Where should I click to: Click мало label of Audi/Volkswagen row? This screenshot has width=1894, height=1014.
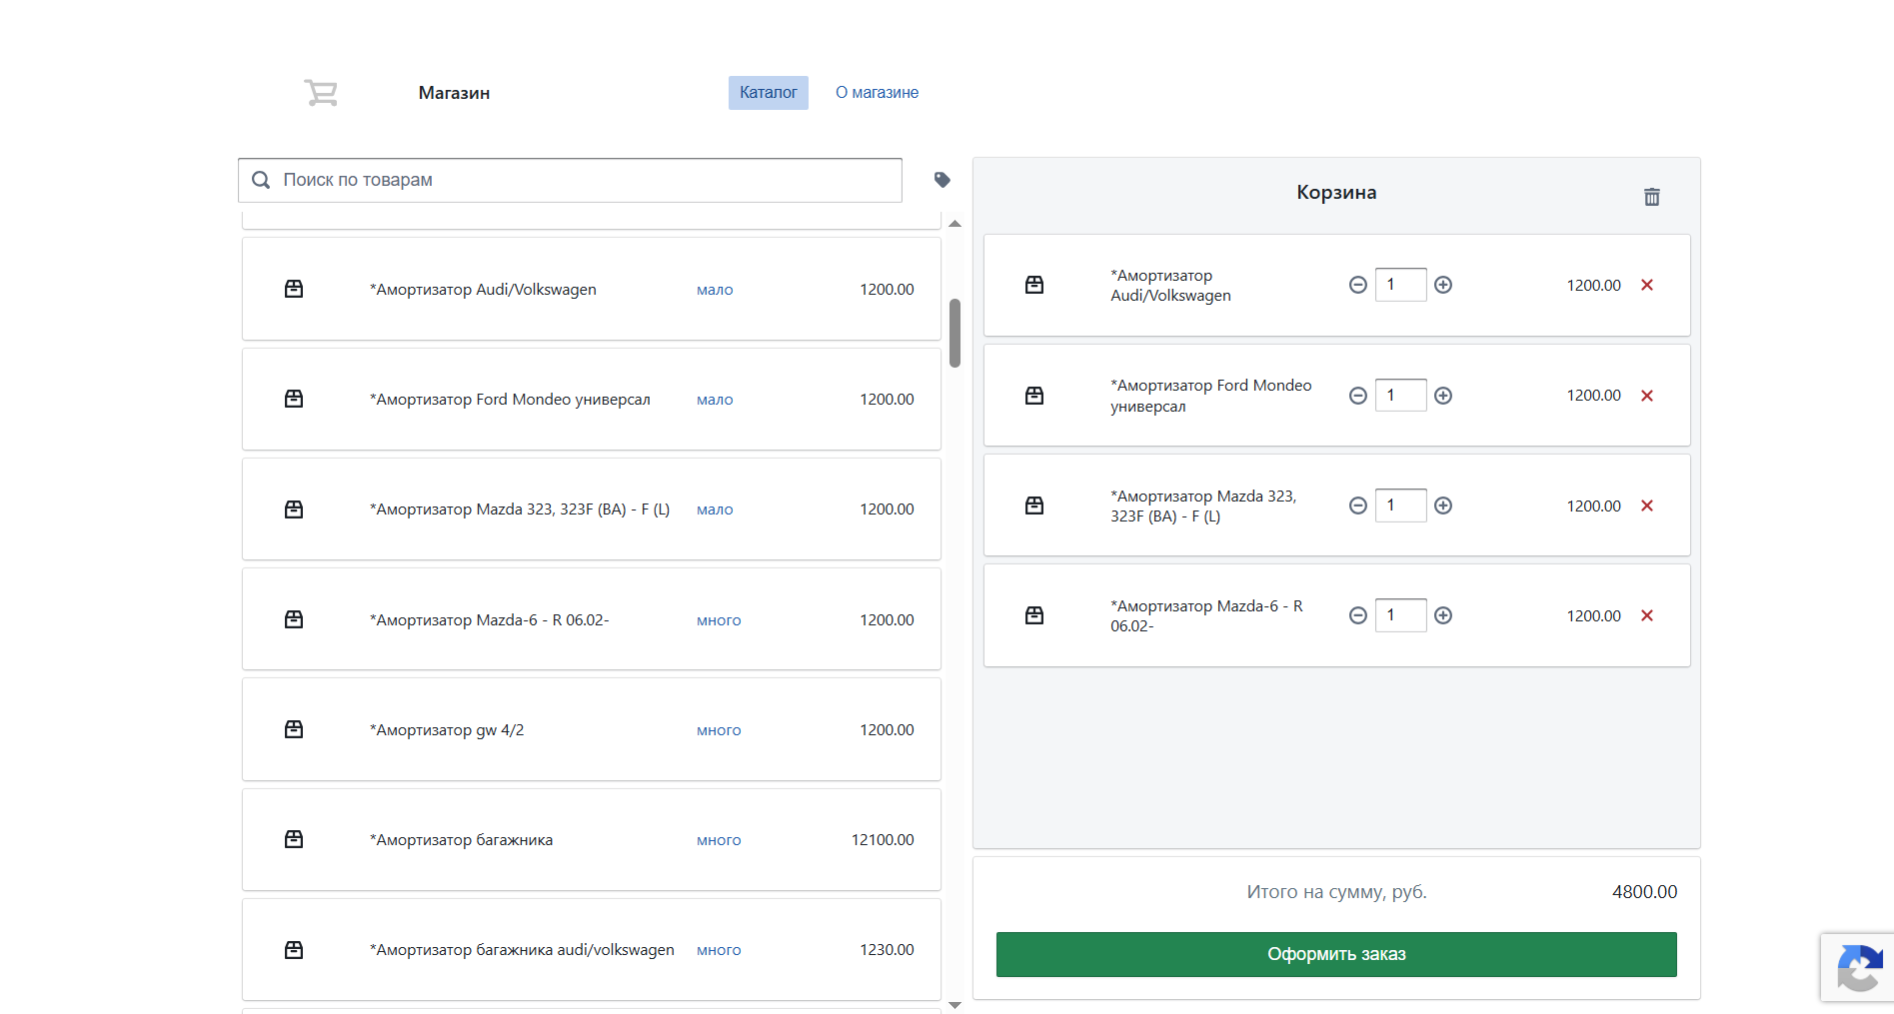(x=715, y=290)
